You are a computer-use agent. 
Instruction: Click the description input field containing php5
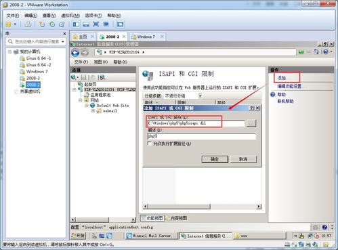click(201, 136)
